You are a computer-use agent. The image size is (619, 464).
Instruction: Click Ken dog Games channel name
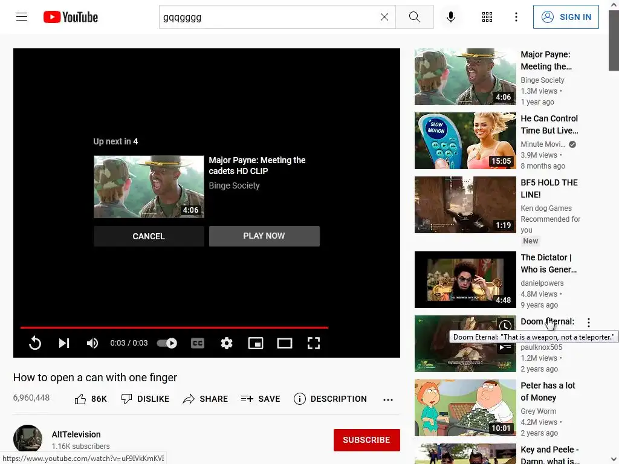tap(546, 208)
